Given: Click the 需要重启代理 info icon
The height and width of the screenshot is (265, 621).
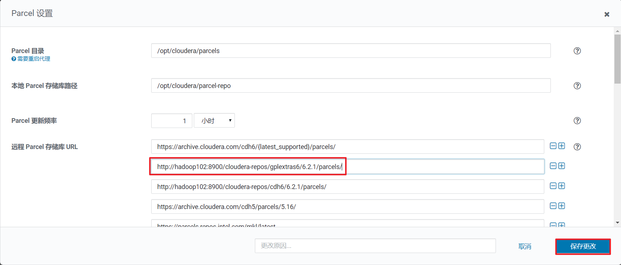Looking at the screenshot, I should [13, 59].
